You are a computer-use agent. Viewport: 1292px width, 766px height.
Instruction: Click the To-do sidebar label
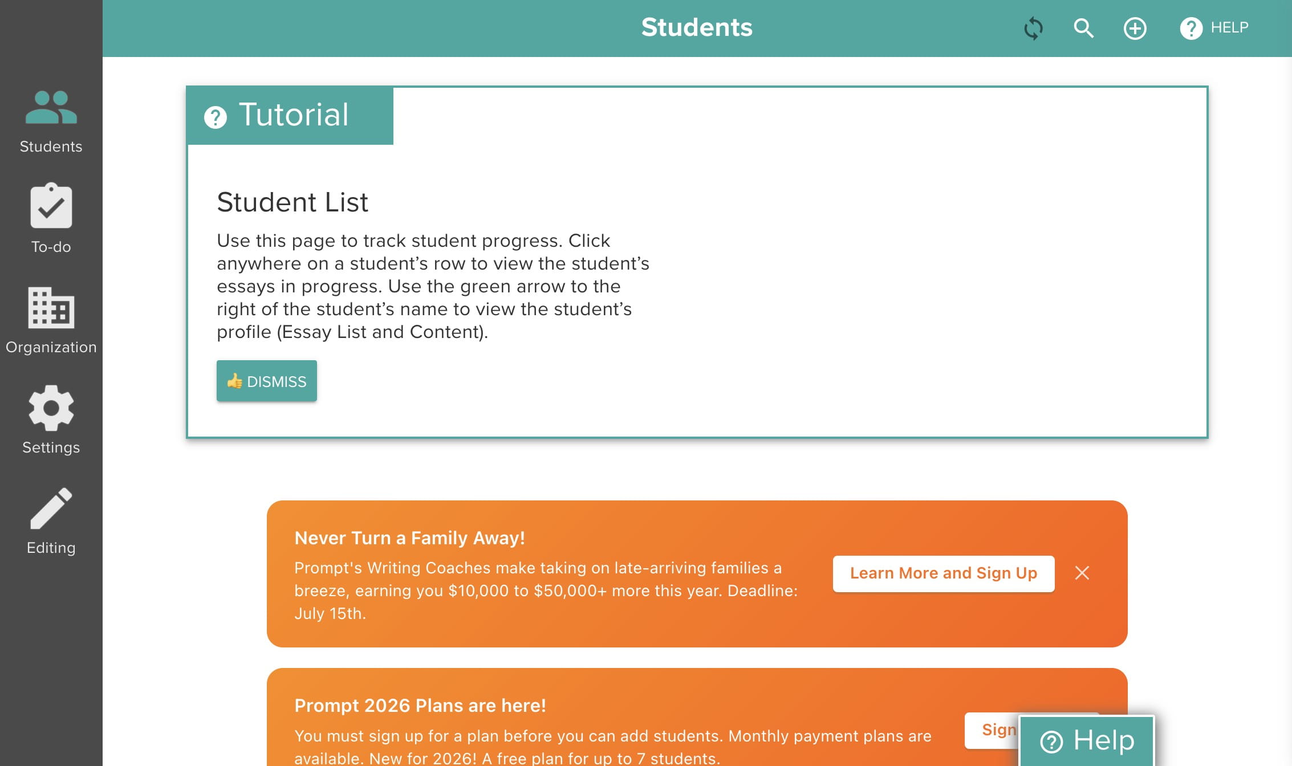tap(51, 247)
